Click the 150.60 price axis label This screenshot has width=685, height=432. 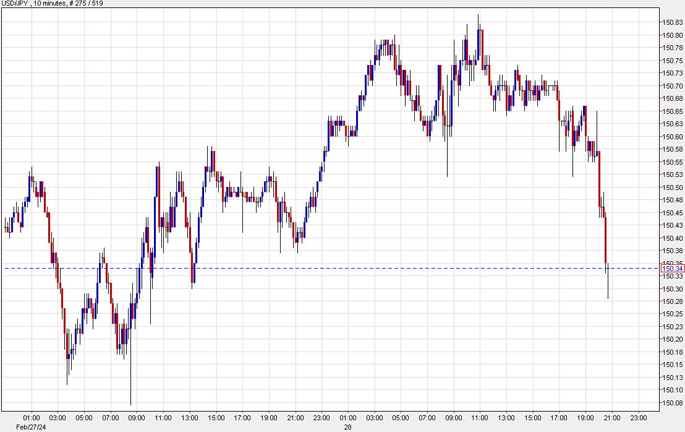click(x=673, y=136)
